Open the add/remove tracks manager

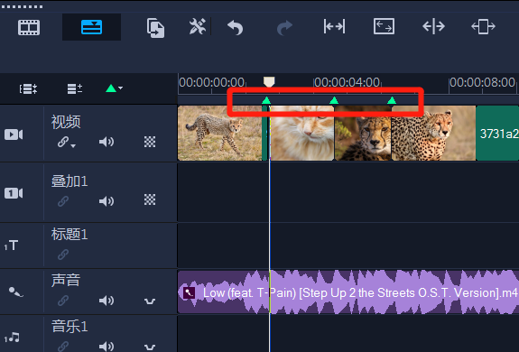(x=75, y=88)
